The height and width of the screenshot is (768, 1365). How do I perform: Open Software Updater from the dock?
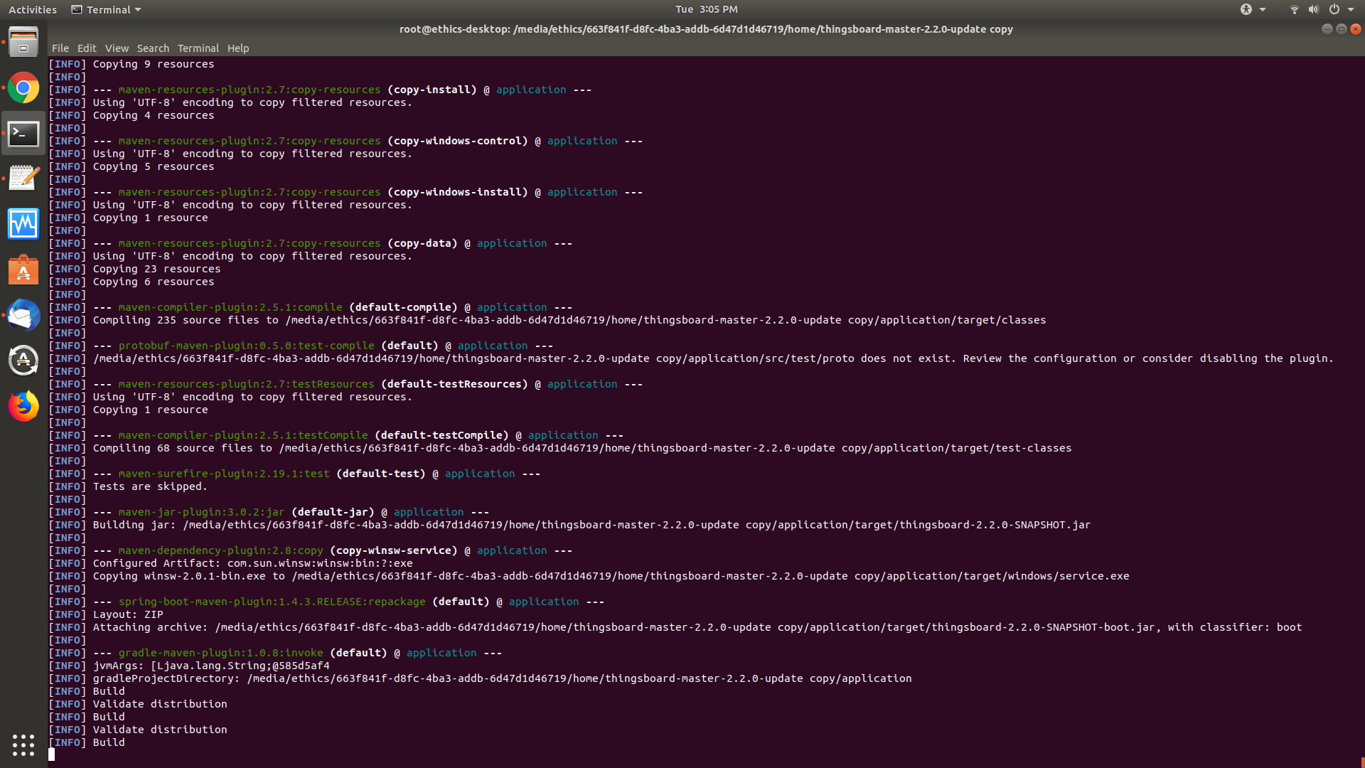(x=23, y=361)
